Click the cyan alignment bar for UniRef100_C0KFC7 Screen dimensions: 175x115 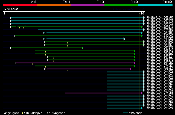tap(125, 96)
